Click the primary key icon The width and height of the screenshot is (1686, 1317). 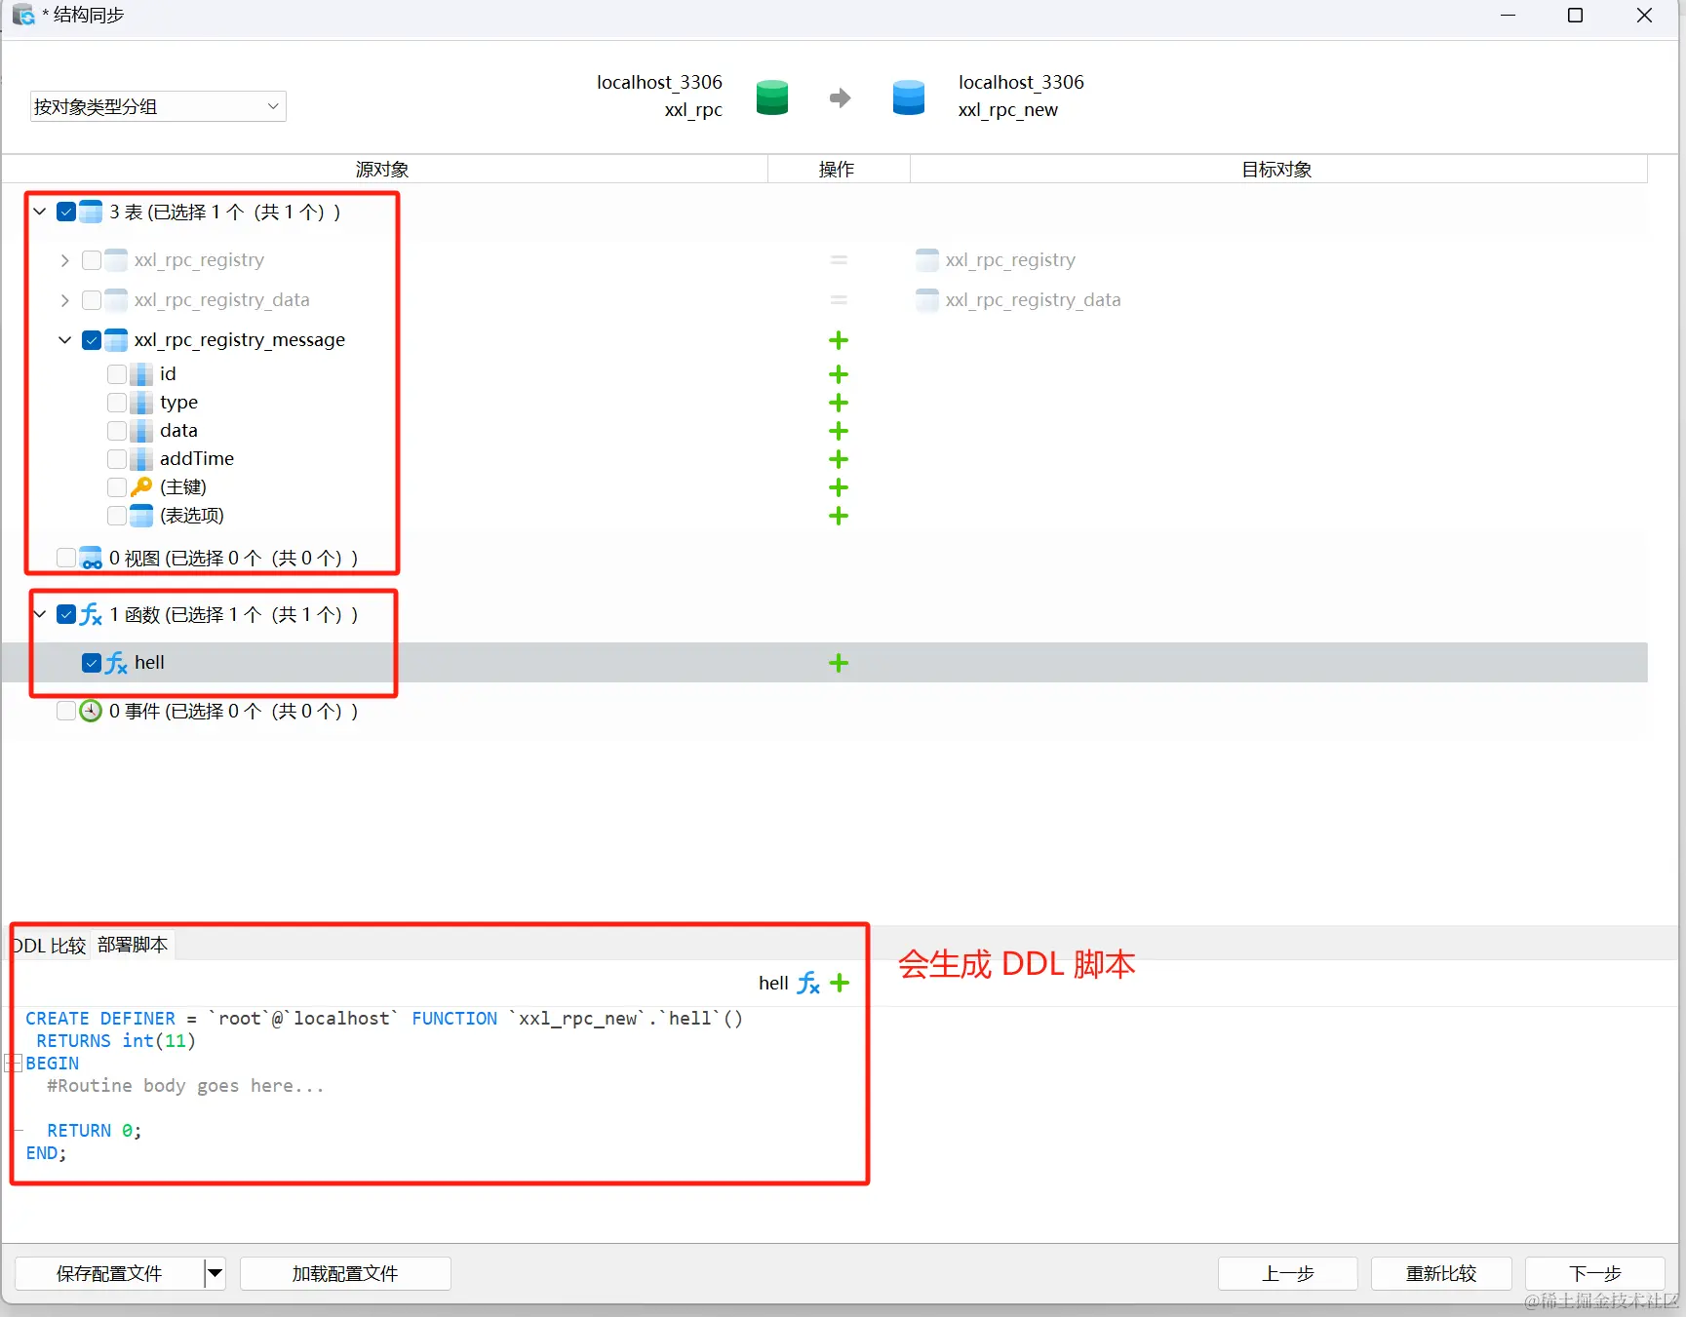pos(141,486)
